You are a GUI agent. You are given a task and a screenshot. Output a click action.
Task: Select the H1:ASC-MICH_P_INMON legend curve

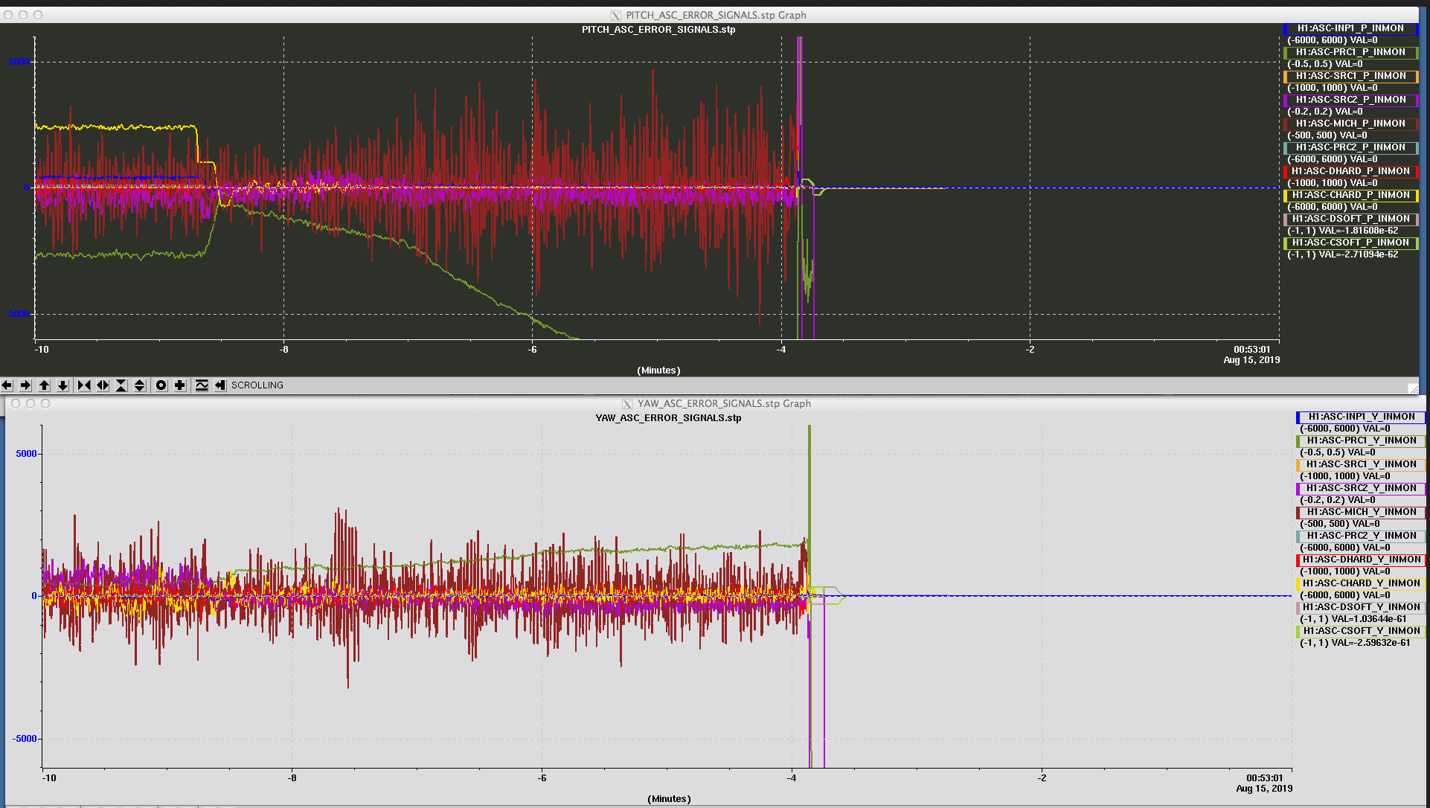click(1351, 124)
